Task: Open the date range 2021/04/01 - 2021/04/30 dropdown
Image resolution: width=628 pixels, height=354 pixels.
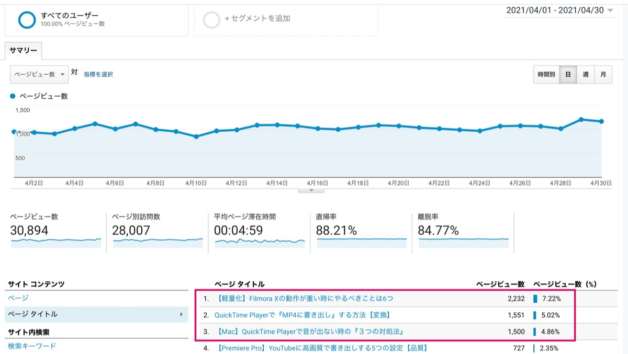Action: [x=559, y=10]
